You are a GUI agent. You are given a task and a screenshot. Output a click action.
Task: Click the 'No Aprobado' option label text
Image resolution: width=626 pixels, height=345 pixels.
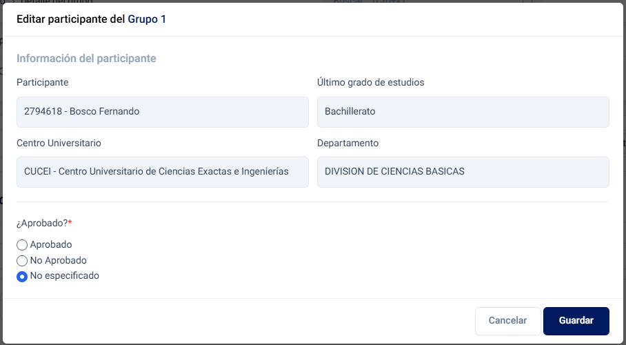[x=59, y=260]
